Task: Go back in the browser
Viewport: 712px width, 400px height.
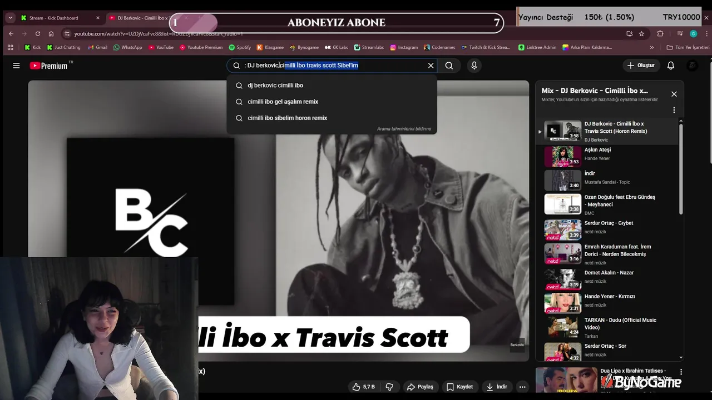Action: pyautogui.click(x=11, y=33)
